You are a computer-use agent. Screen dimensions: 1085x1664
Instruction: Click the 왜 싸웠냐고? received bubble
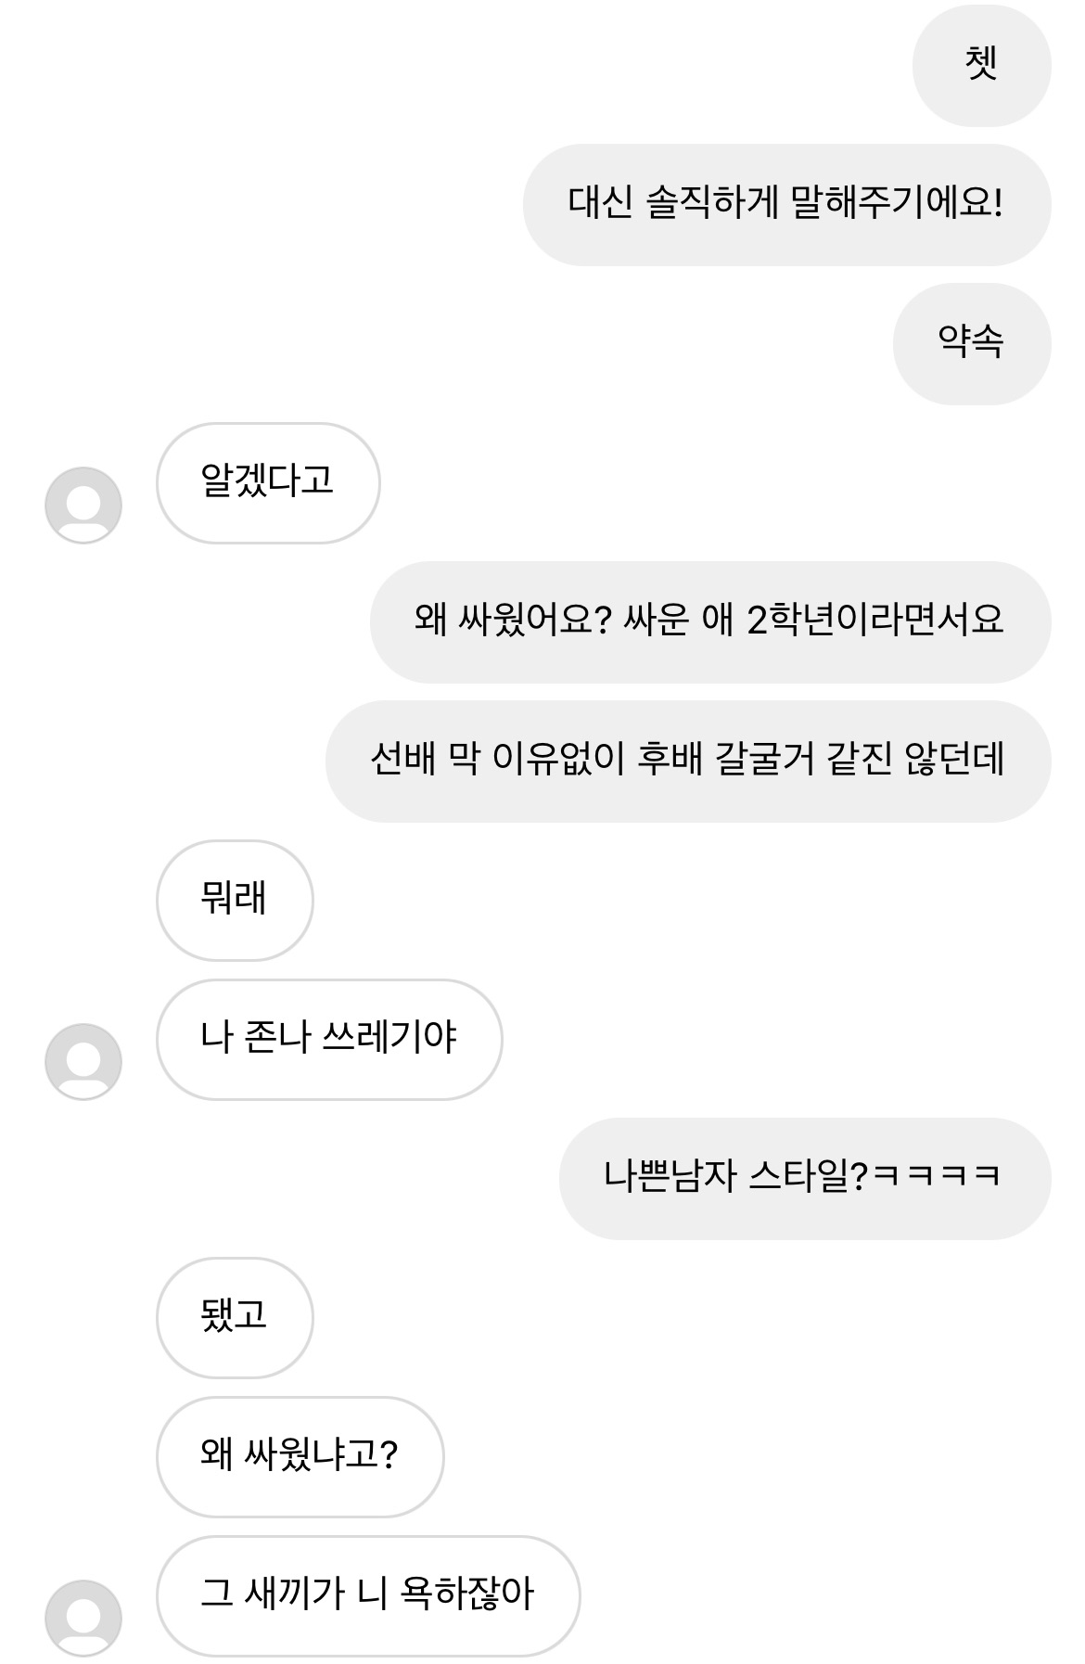click(300, 1456)
